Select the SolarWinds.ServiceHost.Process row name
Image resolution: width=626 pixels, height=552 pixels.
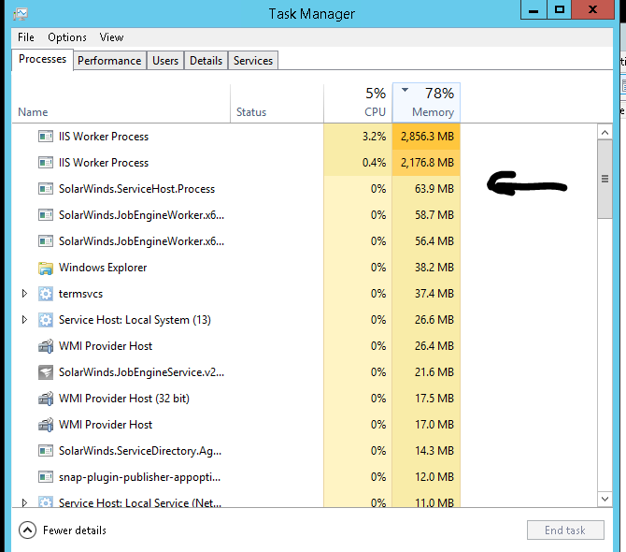(136, 189)
